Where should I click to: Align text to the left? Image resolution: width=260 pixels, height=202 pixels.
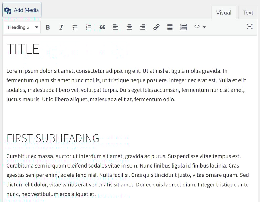[x=116, y=27]
